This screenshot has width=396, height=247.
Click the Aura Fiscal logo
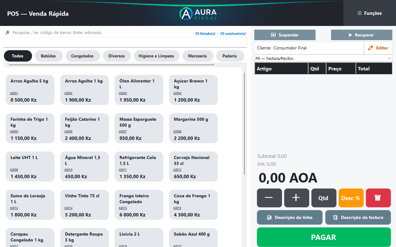pos(198,14)
